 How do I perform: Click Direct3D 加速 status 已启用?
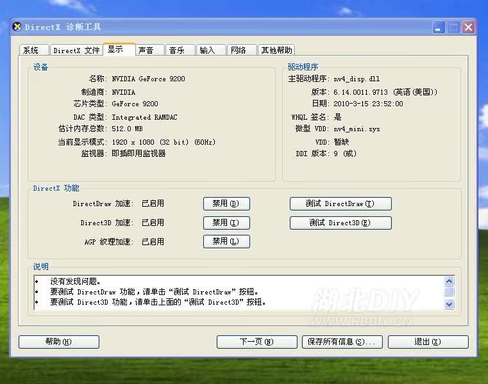[x=153, y=223]
